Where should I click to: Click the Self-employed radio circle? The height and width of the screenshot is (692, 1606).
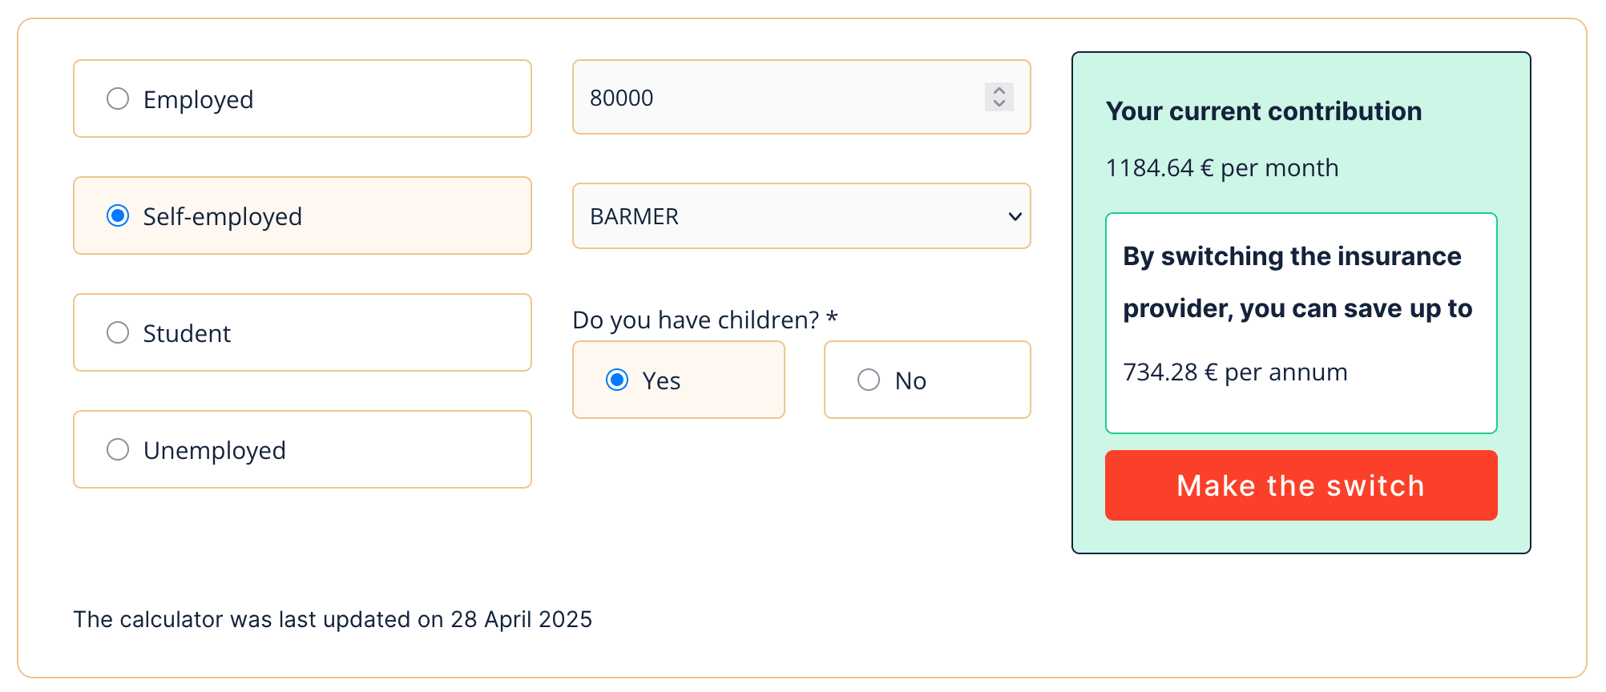(x=118, y=215)
